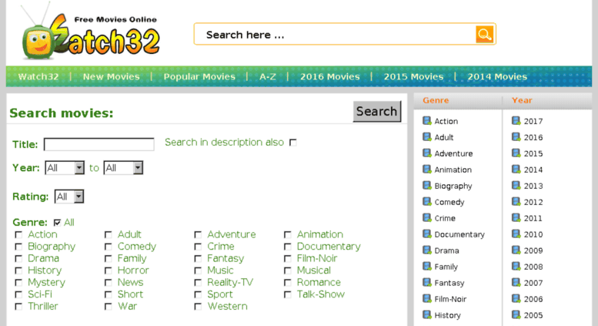Open the A-Z navigation item

click(267, 76)
